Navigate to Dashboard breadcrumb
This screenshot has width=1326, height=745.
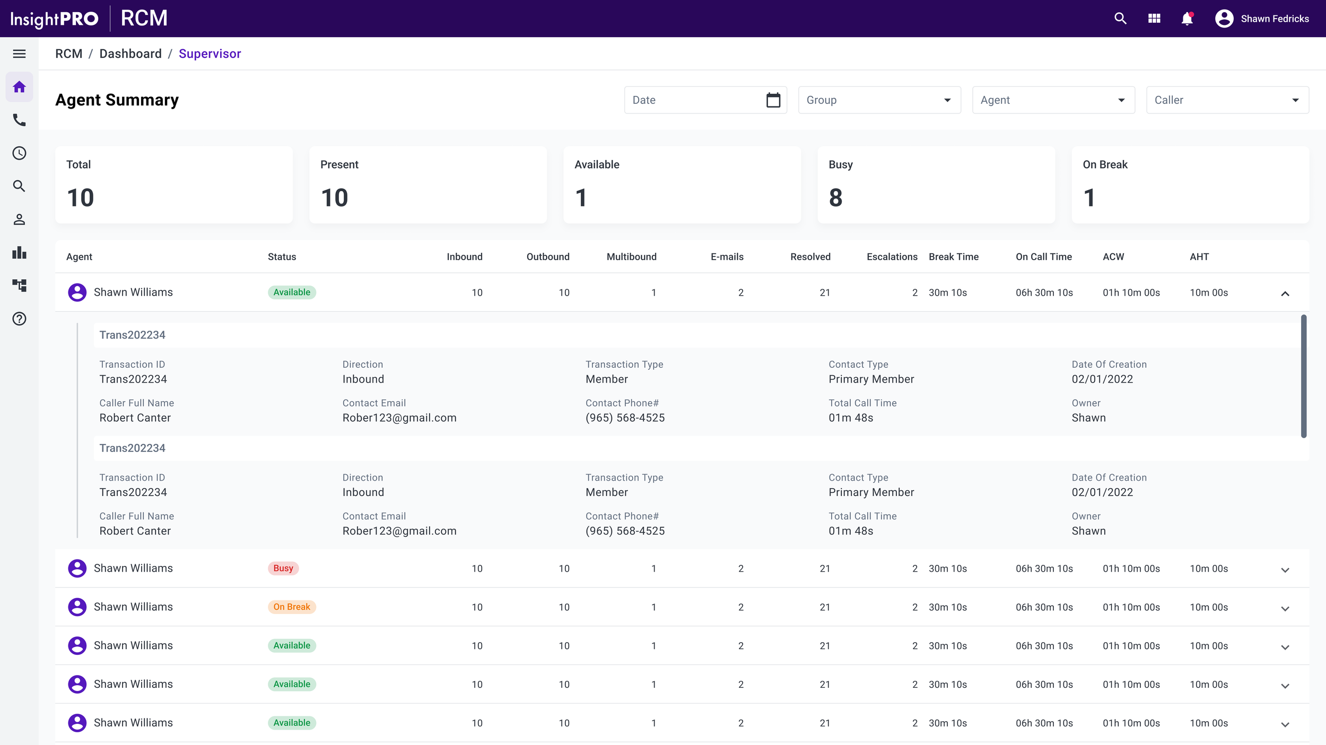pyautogui.click(x=130, y=54)
